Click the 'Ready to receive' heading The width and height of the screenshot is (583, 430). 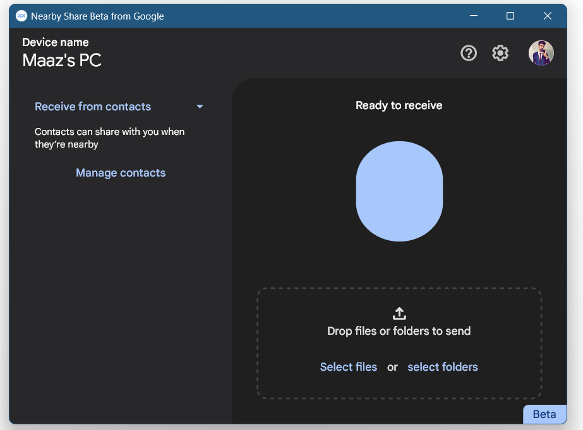pos(399,105)
